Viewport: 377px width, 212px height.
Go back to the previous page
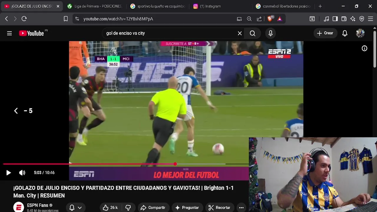(6, 19)
